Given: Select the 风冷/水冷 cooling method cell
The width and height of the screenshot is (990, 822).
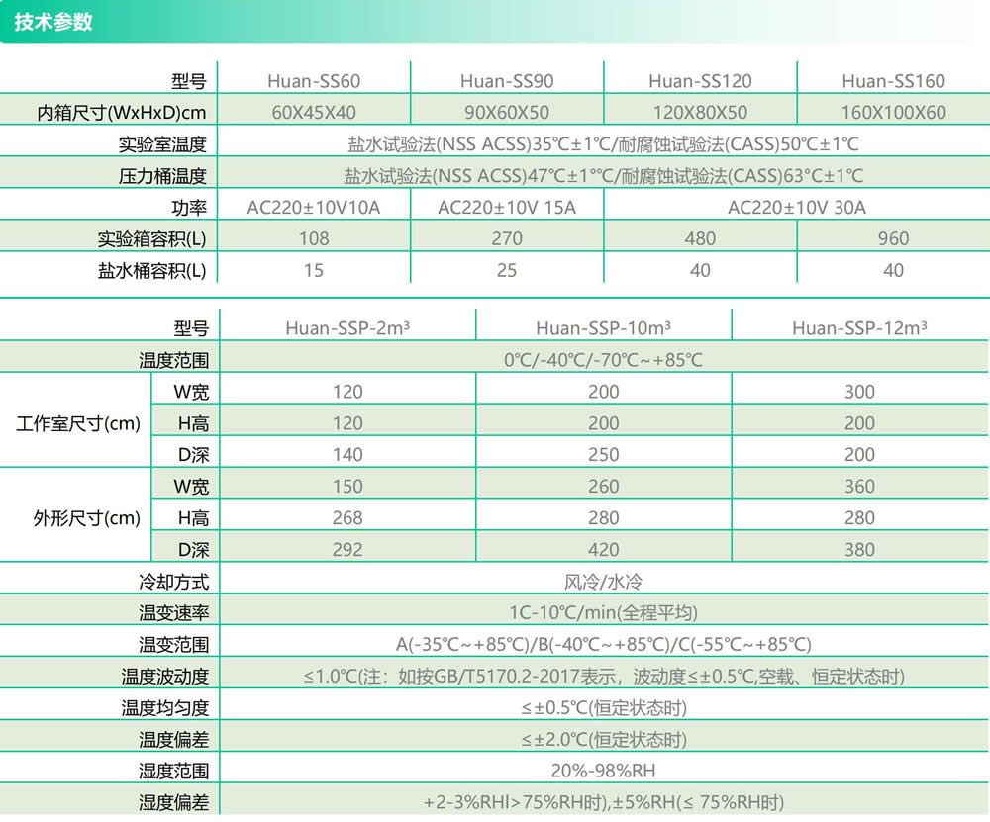Looking at the screenshot, I should click(603, 582).
